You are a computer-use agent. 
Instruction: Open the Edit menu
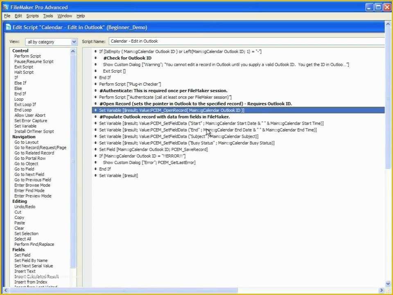pos(18,16)
